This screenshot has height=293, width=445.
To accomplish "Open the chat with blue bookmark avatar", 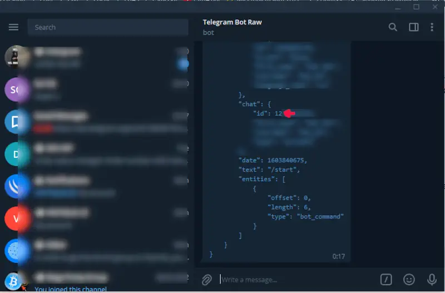I will click(x=96, y=122).
